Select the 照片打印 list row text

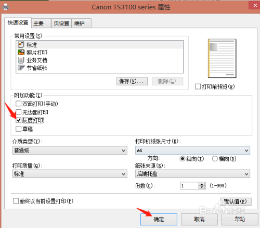point(37,53)
